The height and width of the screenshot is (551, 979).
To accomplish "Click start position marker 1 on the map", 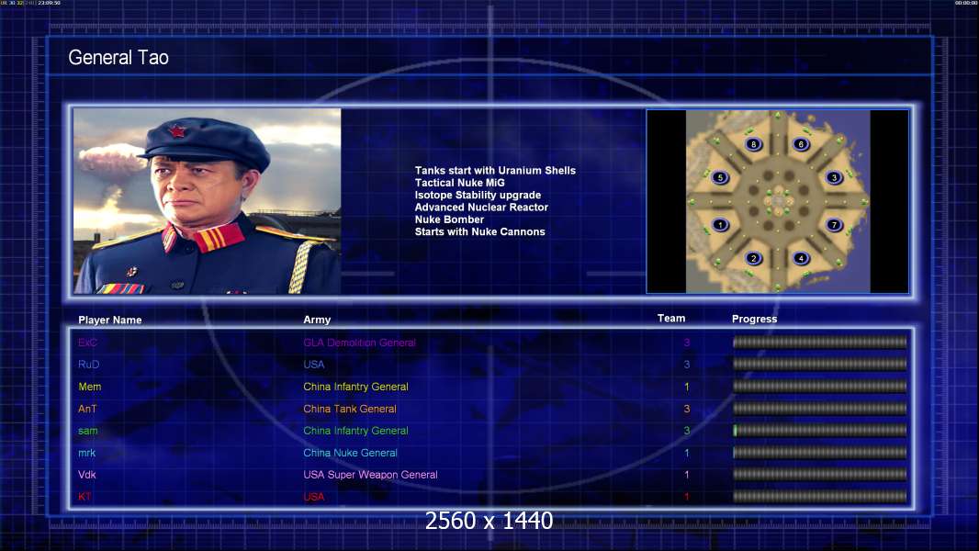I will tap(720, 225).
